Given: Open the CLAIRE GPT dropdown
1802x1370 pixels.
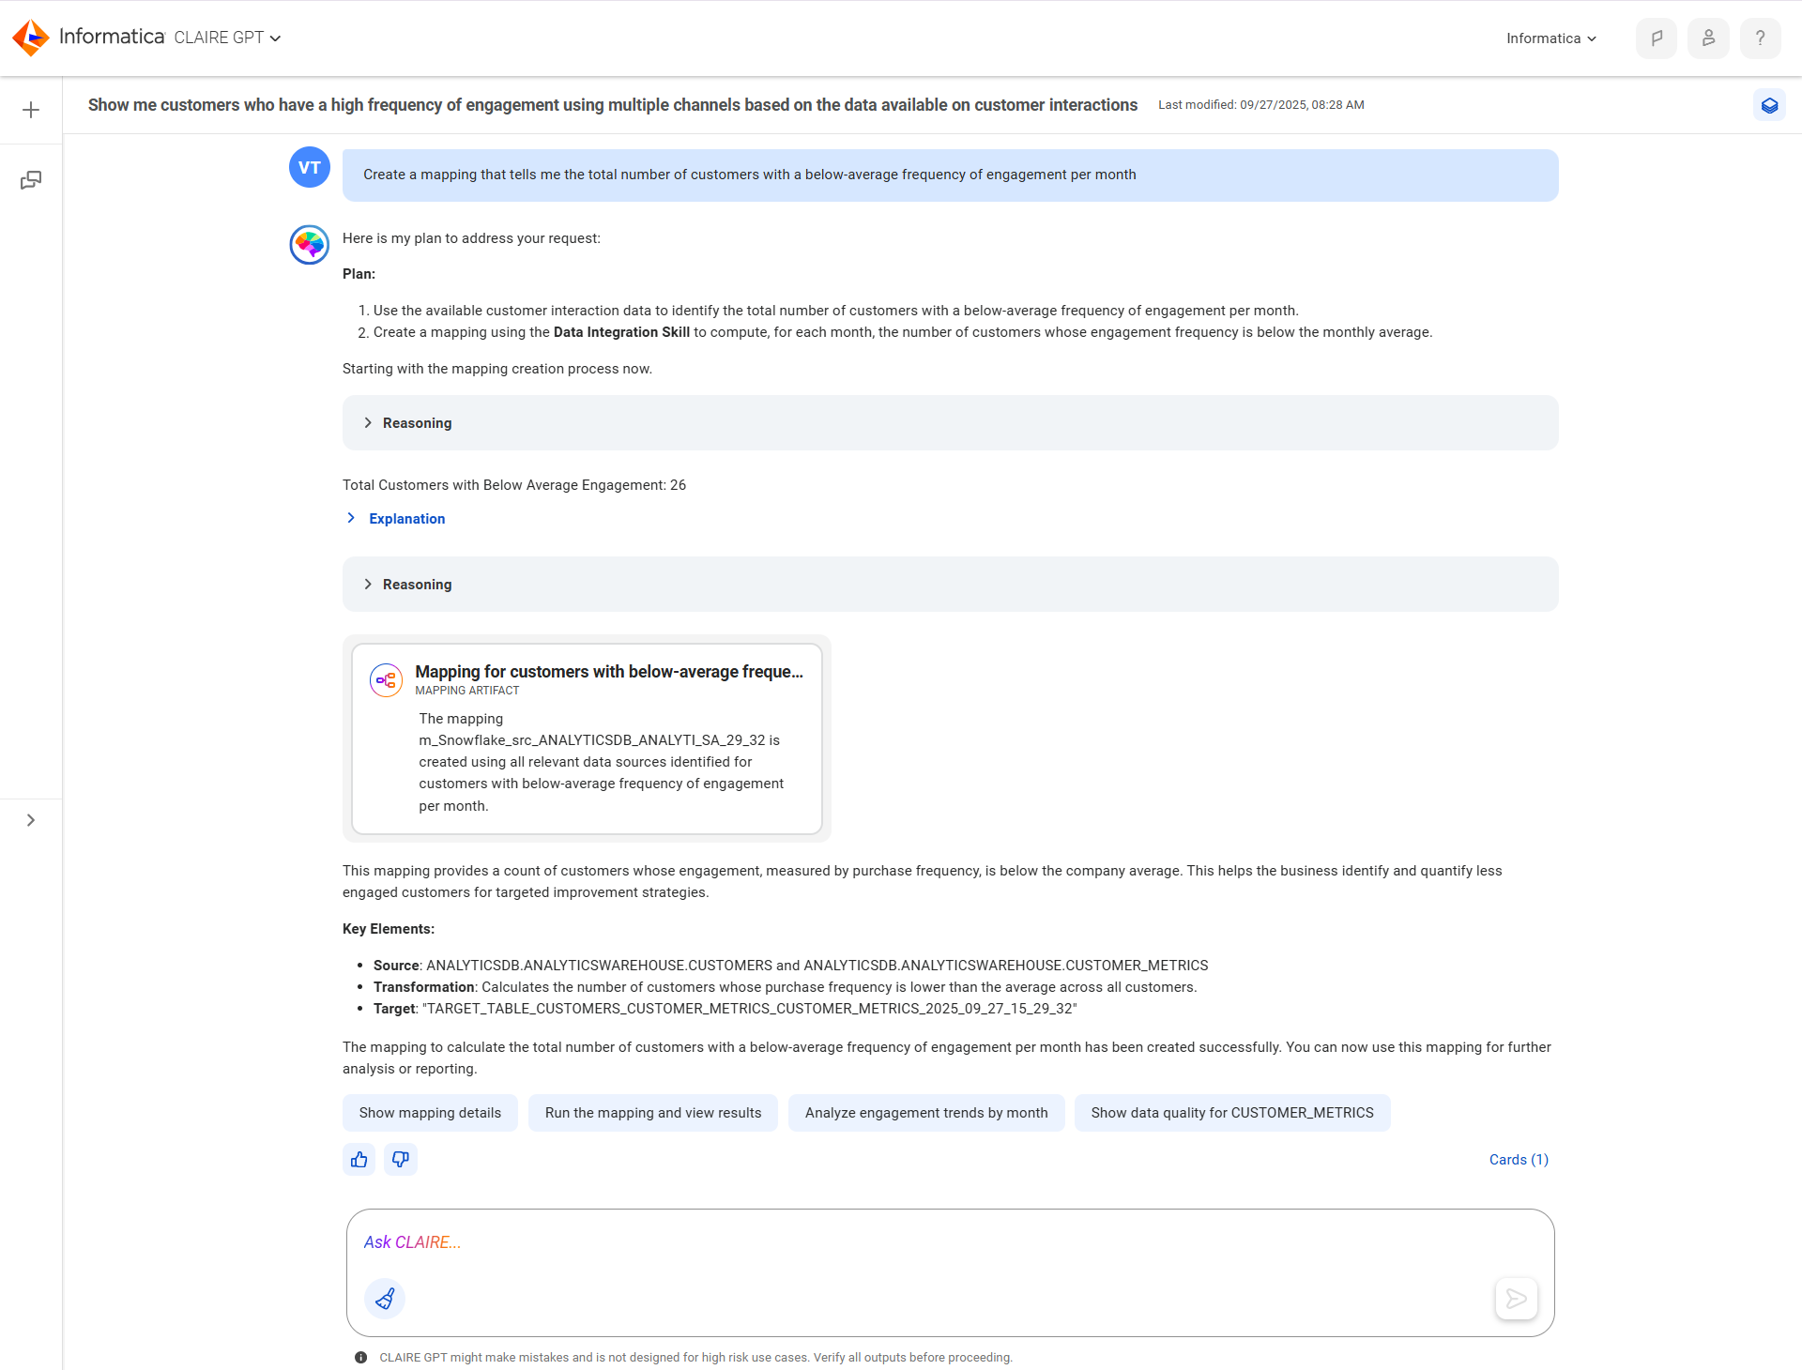Looking at the screenshot, I should point(228,38).
